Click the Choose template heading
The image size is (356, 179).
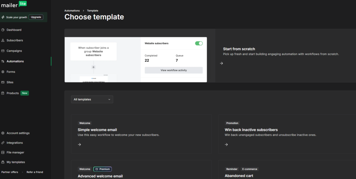point(94,17)
